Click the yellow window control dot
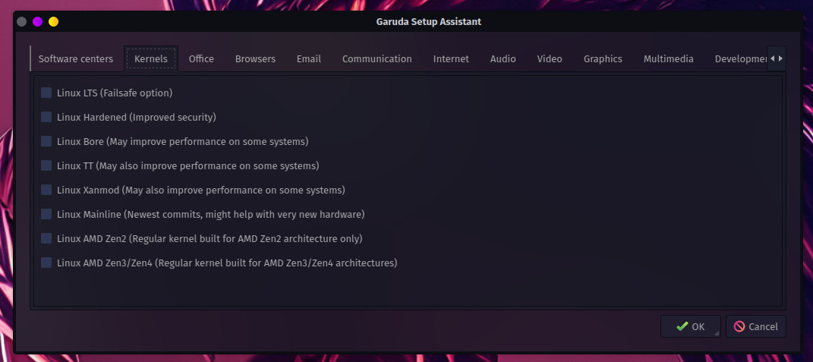 tap(53, 22)
